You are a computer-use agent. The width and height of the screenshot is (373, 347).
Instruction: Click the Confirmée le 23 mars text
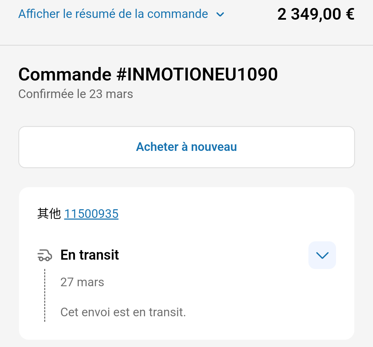pyautogui.click(x=76, y=94)
